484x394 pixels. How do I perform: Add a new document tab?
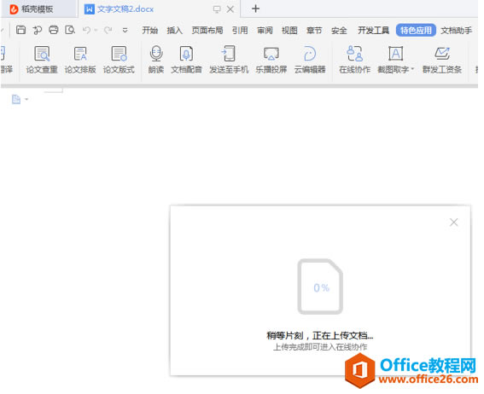[x=255, y=9]
